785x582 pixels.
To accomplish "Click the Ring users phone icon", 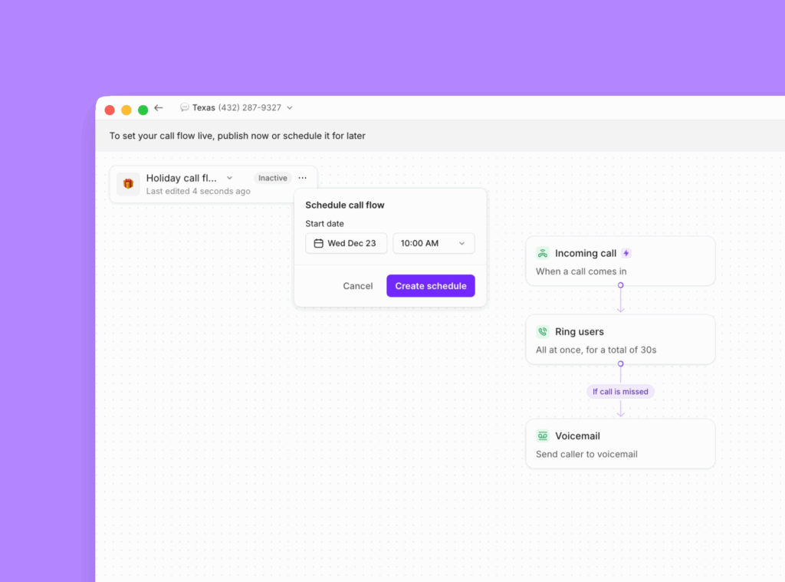I will tap(542, 331).
